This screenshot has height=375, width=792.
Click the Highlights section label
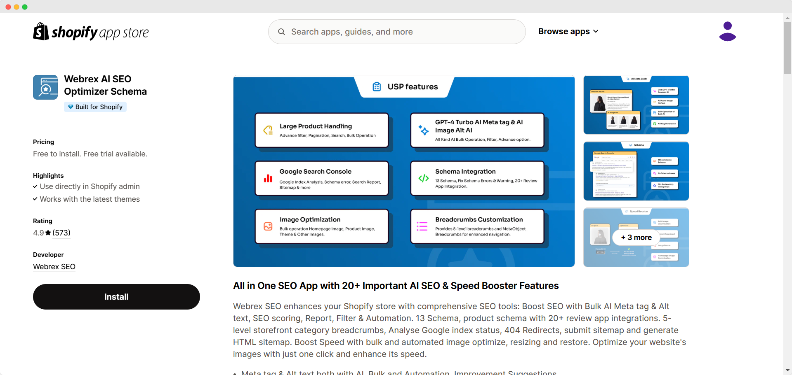coord(48,176)
